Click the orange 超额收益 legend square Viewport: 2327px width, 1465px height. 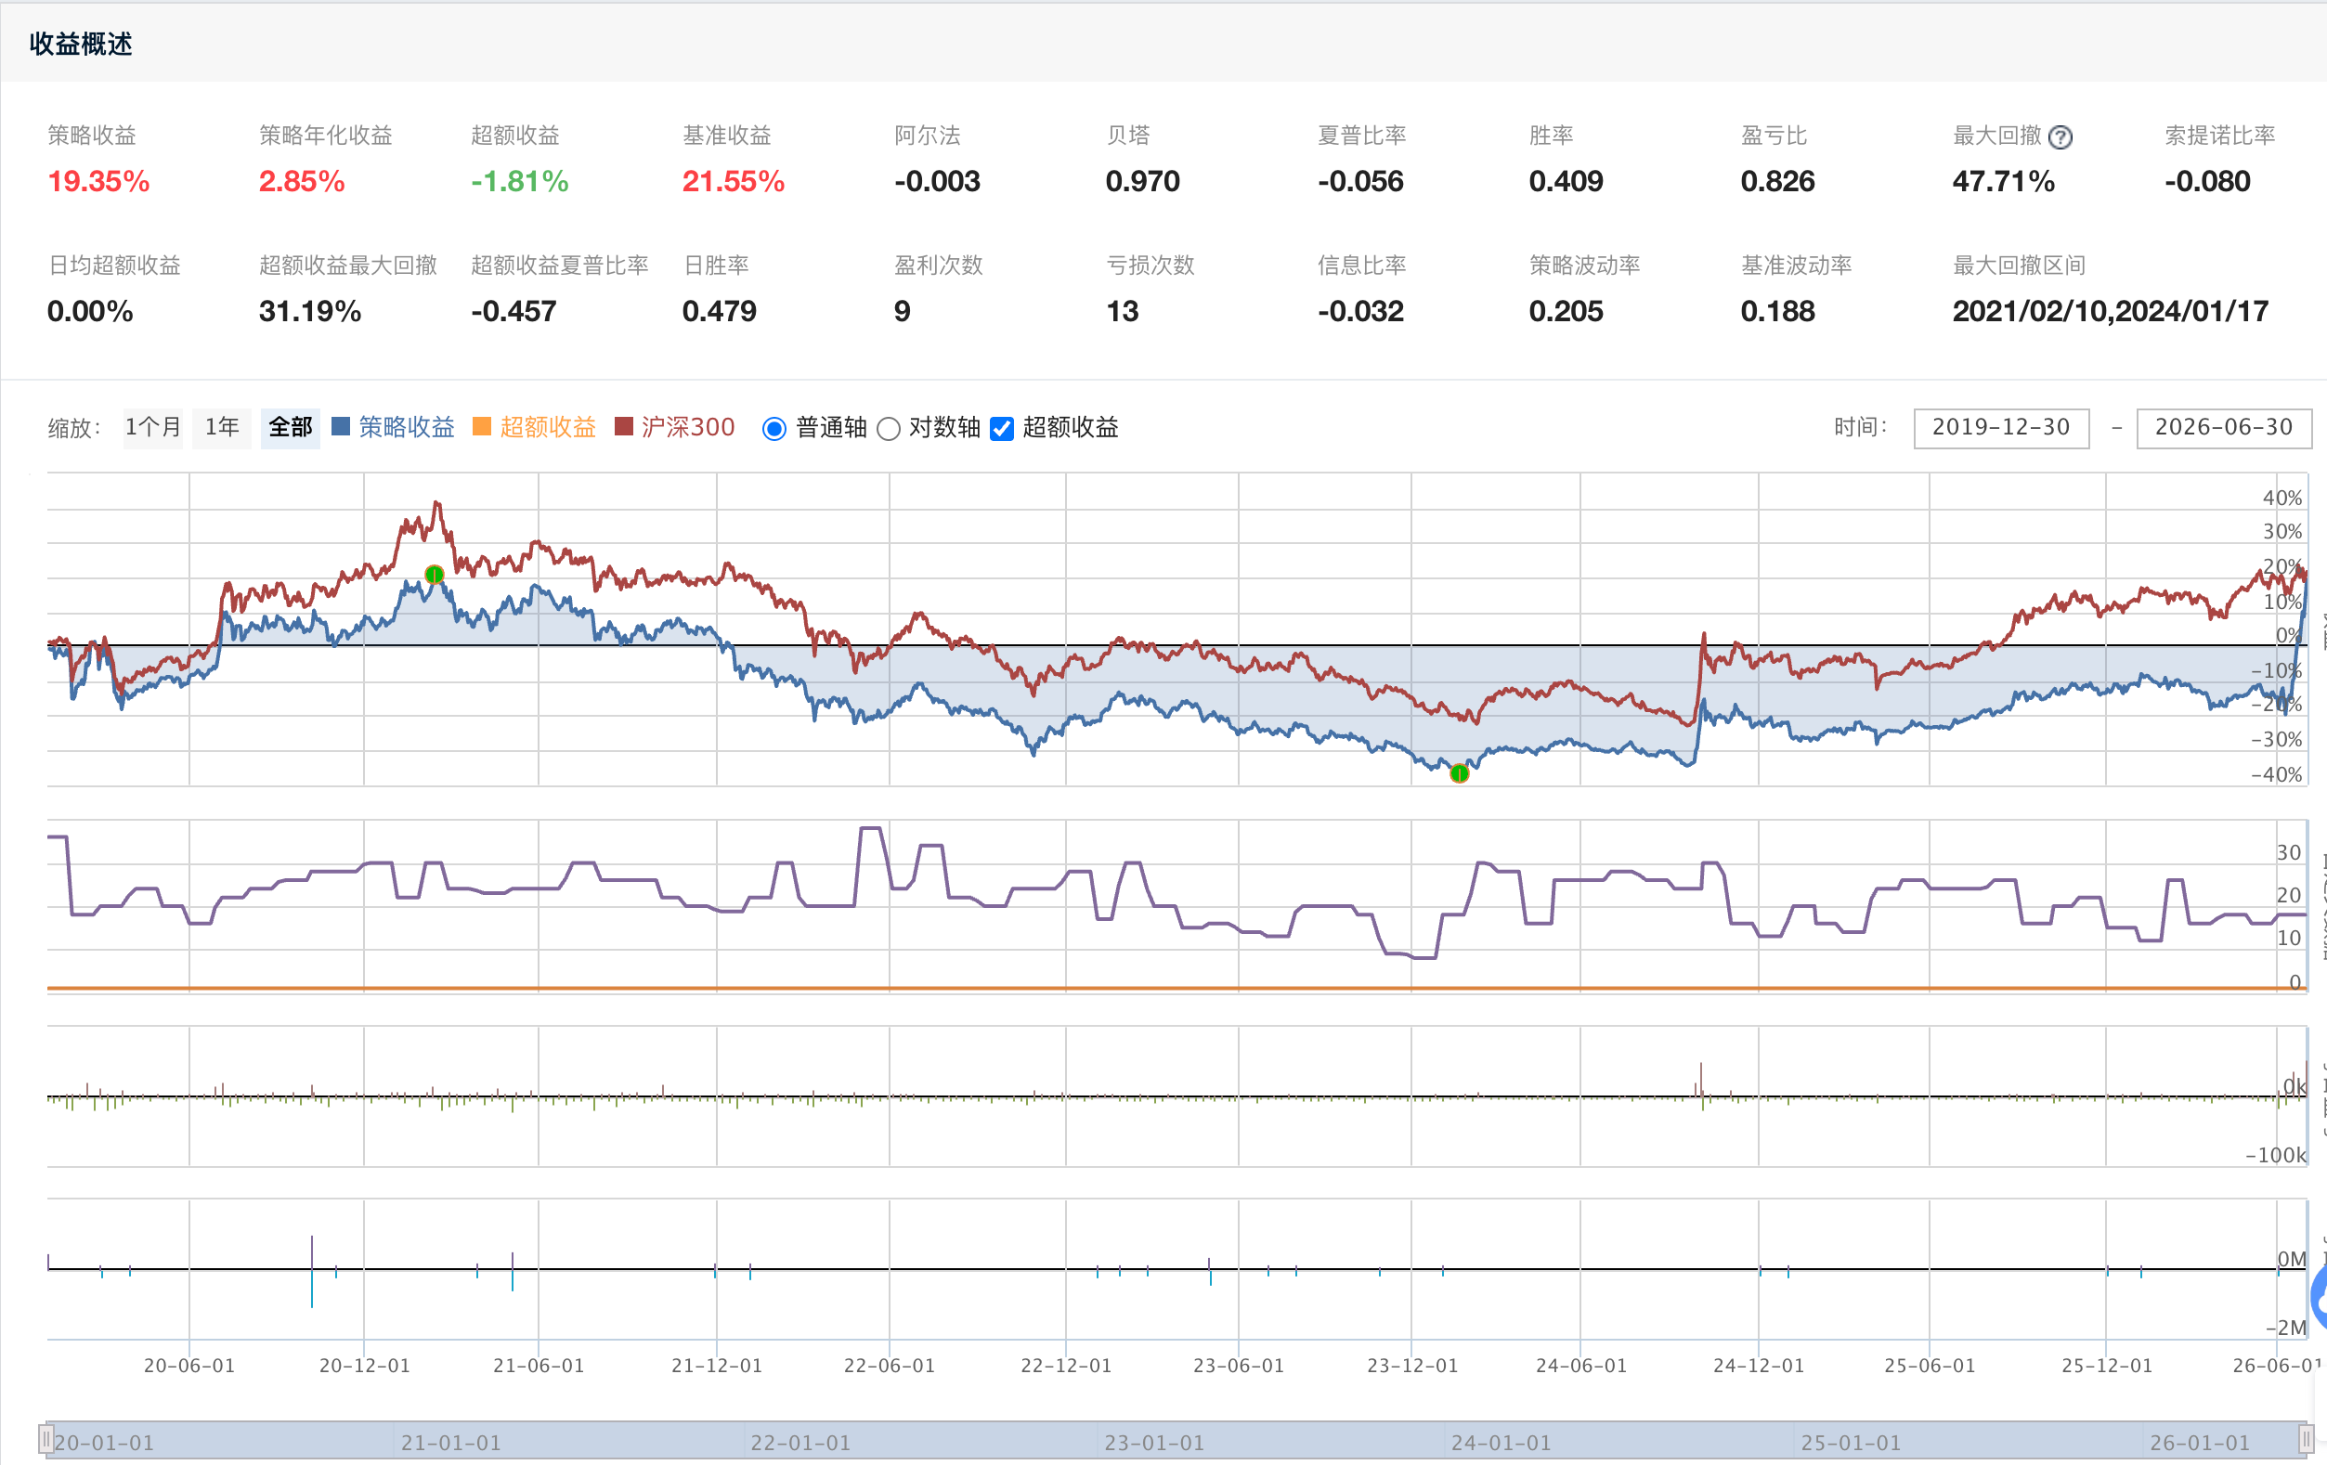pyautogui.click(x=481, y=426)
